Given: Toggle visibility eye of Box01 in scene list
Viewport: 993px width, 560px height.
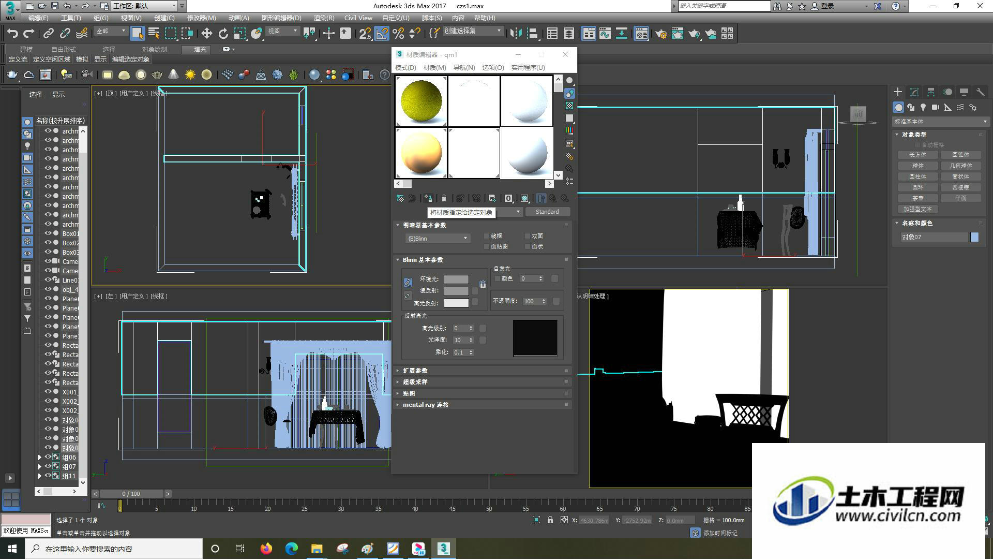Looking at the screenshot, I should (48, 233).
